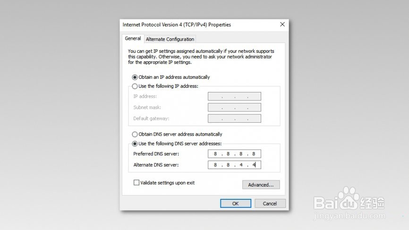The width and height of the screenshot is (409, 230).
Task: Click the Preferred DNS server label
Action: (156, 154)
